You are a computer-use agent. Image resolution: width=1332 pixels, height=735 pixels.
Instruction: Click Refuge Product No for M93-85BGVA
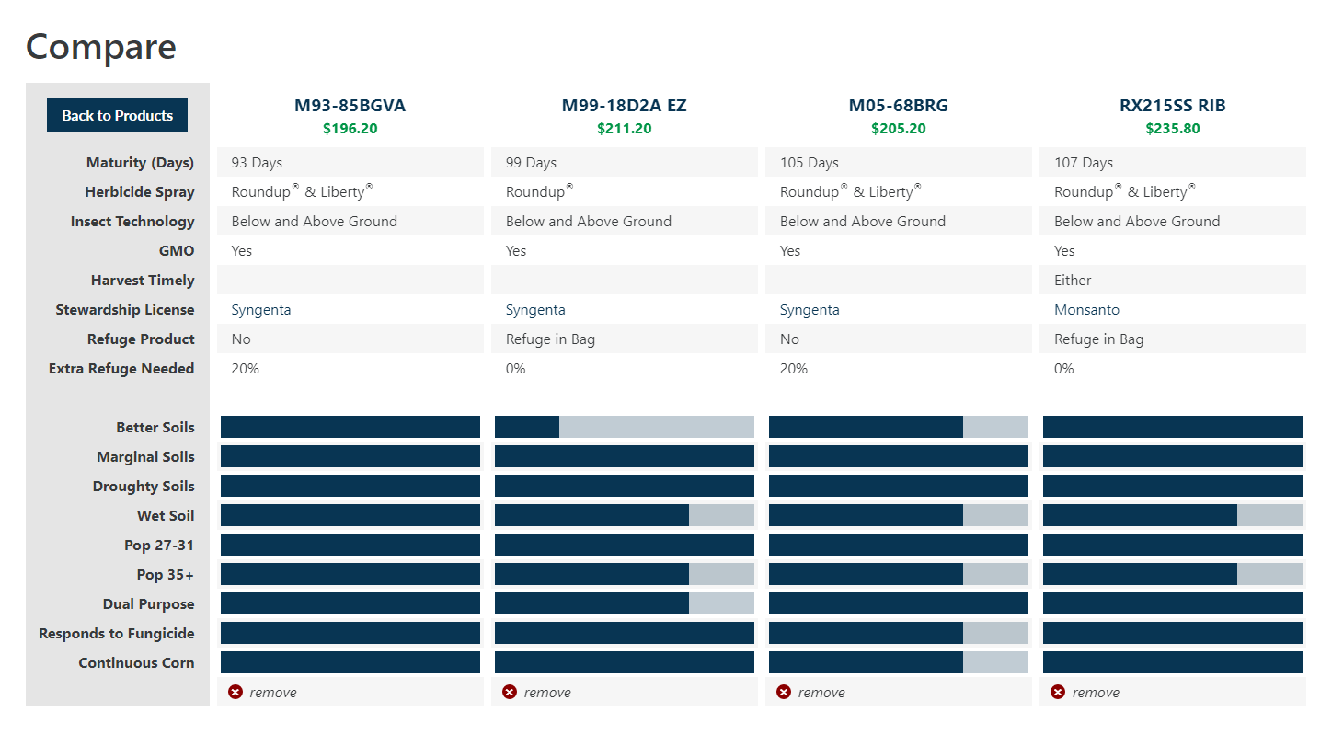241,339
